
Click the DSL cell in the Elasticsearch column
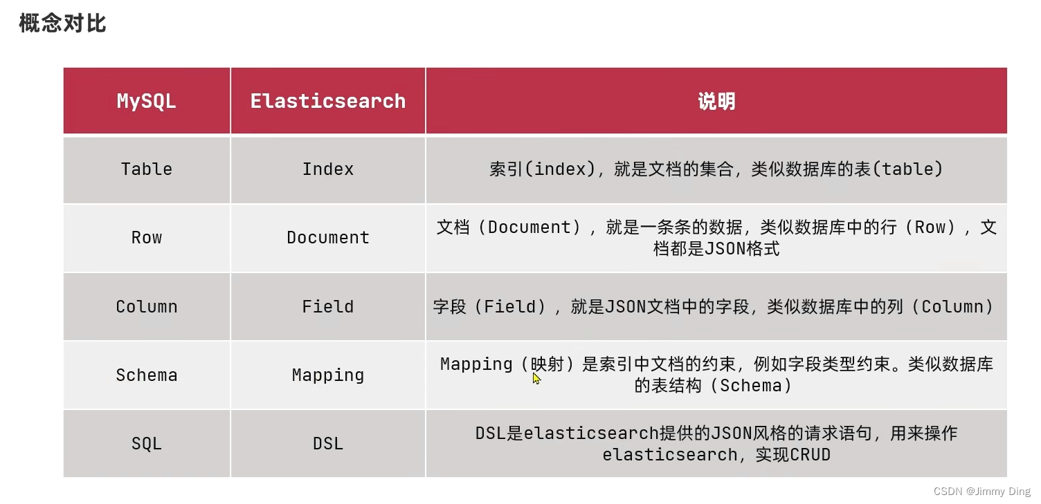click(x=328, y=443)
